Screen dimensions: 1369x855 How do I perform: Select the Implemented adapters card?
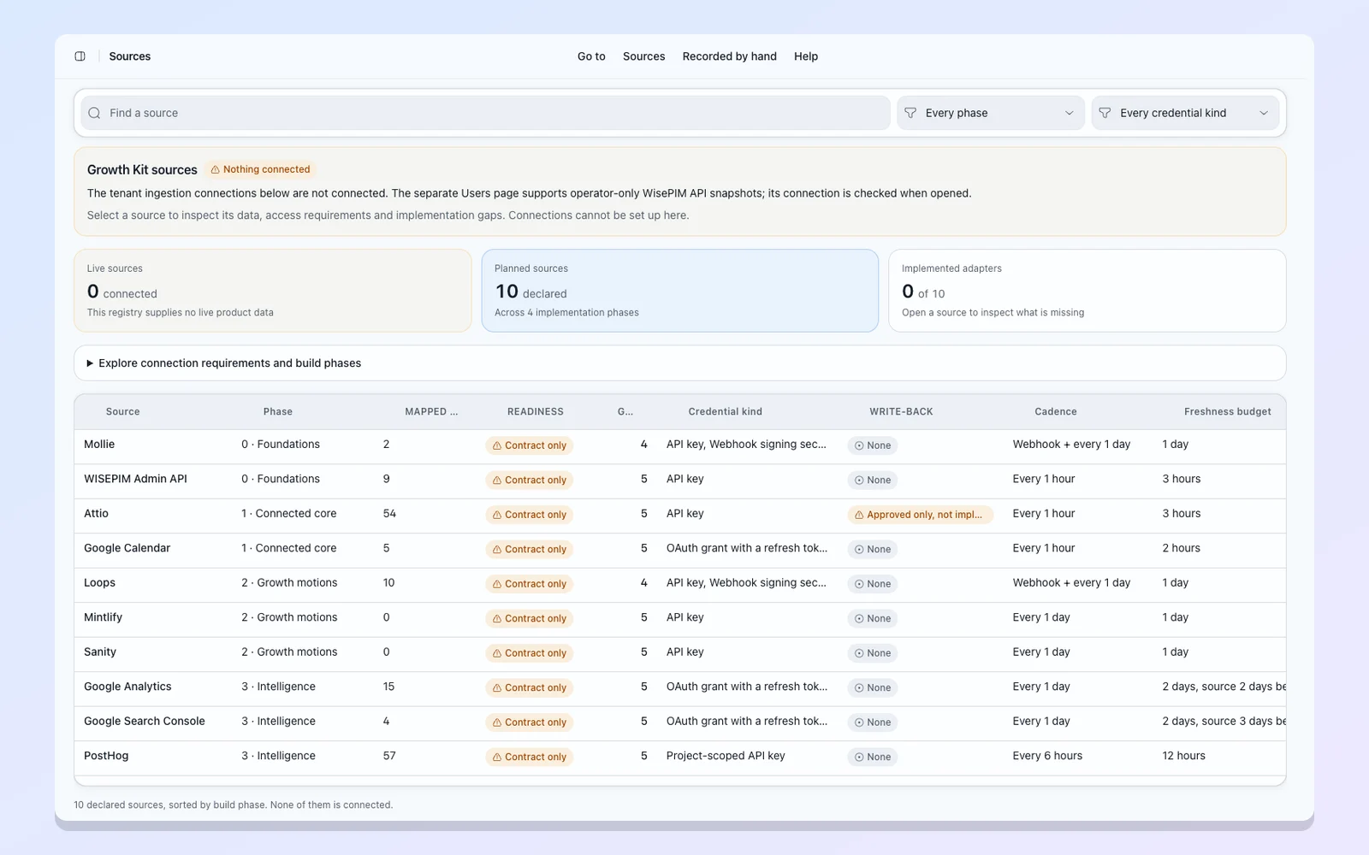point(1087,291)
